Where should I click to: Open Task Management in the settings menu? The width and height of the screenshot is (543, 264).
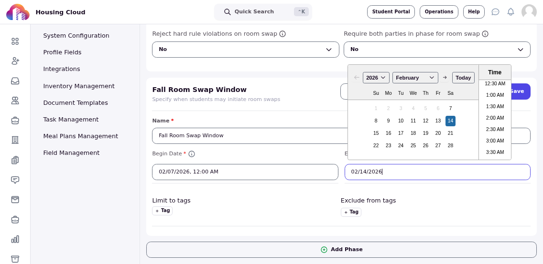click(x=71, y=120)
